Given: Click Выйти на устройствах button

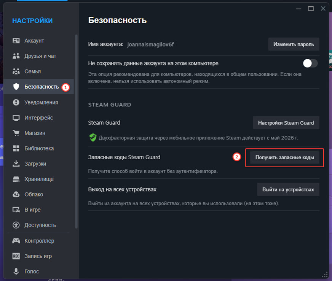Looking at the screenshot, I should click(288, 189).
